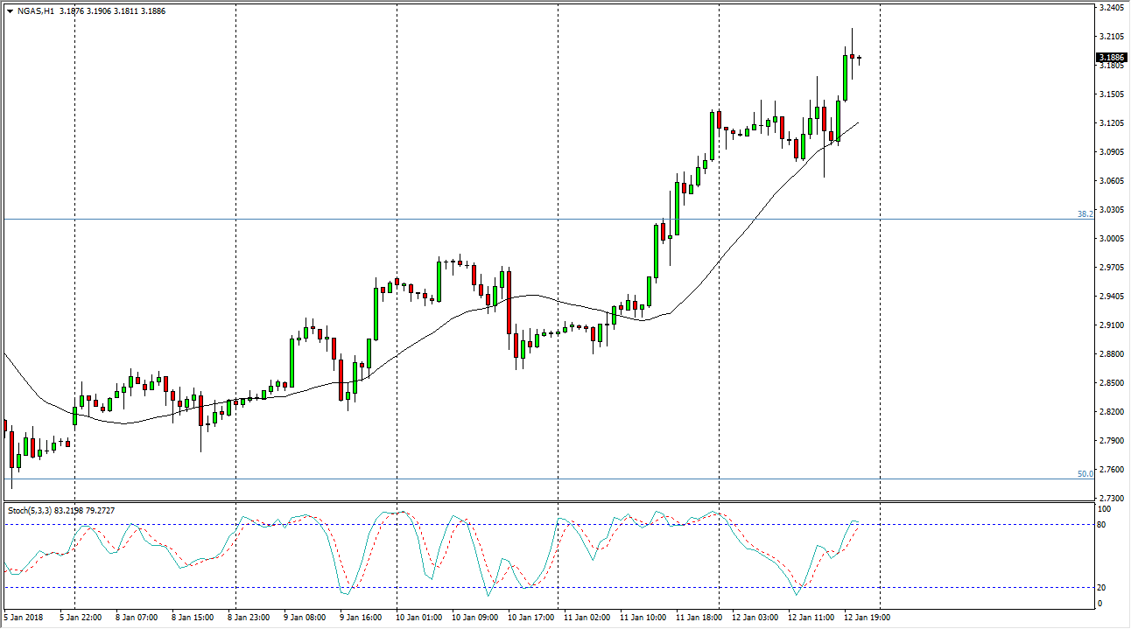Image resolution: width=1131 pixels, height=629 pixels.
Task: Select the Stoch(5,3,3) indicator label
Action: 32,508
